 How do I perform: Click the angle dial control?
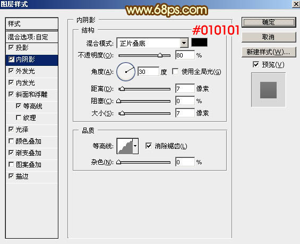point(126,72)
